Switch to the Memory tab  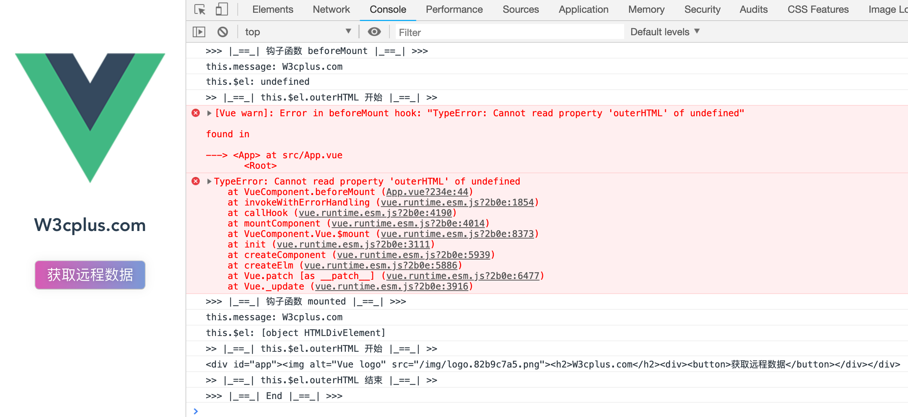646,9
